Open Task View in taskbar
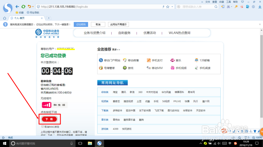The image size is (263, 147). point(80,143)
